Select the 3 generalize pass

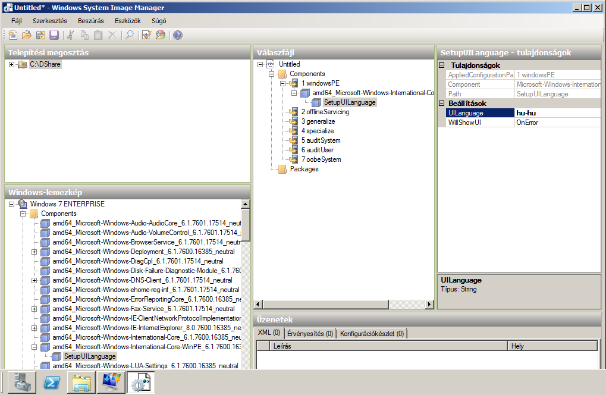pyautogui.click(x=318, y=121)
